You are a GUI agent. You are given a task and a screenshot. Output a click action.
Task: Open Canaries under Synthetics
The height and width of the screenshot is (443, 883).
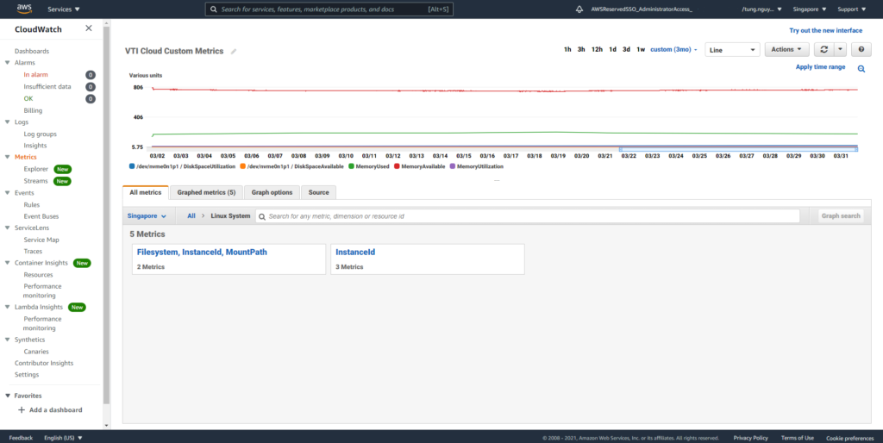(x=36, y=352)
